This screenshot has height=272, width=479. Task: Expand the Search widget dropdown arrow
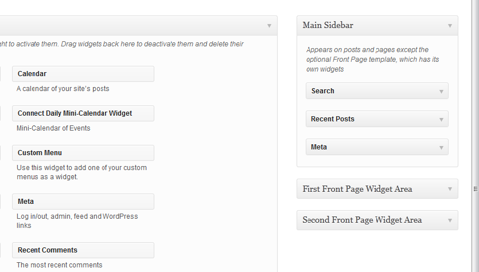441,91
